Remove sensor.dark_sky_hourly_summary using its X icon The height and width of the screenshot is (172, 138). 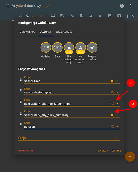tap(112, 104)
